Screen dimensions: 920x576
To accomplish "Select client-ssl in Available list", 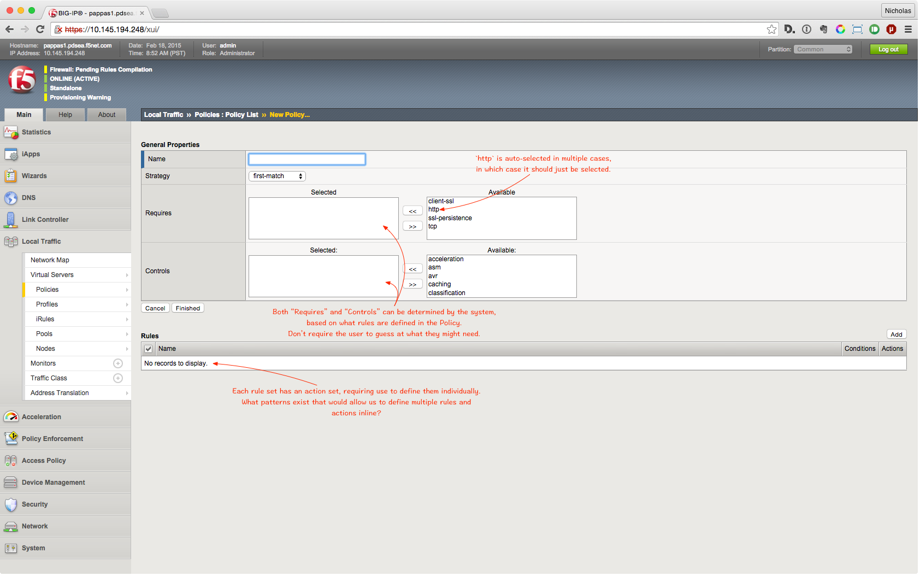I will tap(441, 201).
